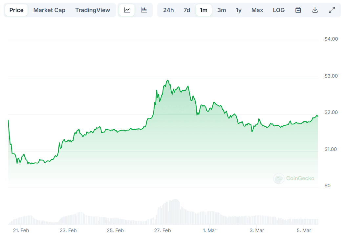Open the TradingView tab

tap(93, 10)
